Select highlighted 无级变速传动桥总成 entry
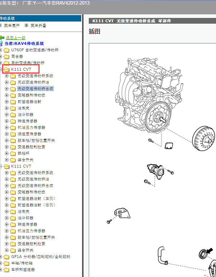This screenshot has height=277, width=216. [35, 89]
